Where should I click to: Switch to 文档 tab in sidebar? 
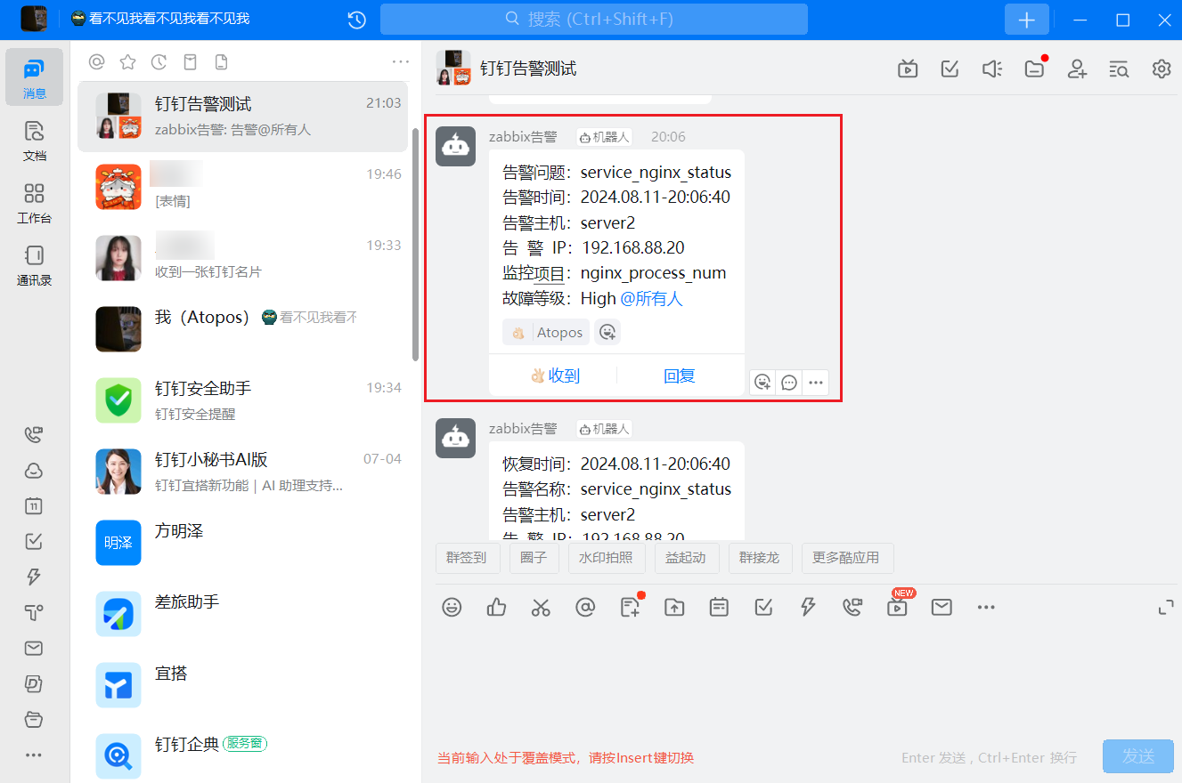pyautogui.click(x=34, y=141)
